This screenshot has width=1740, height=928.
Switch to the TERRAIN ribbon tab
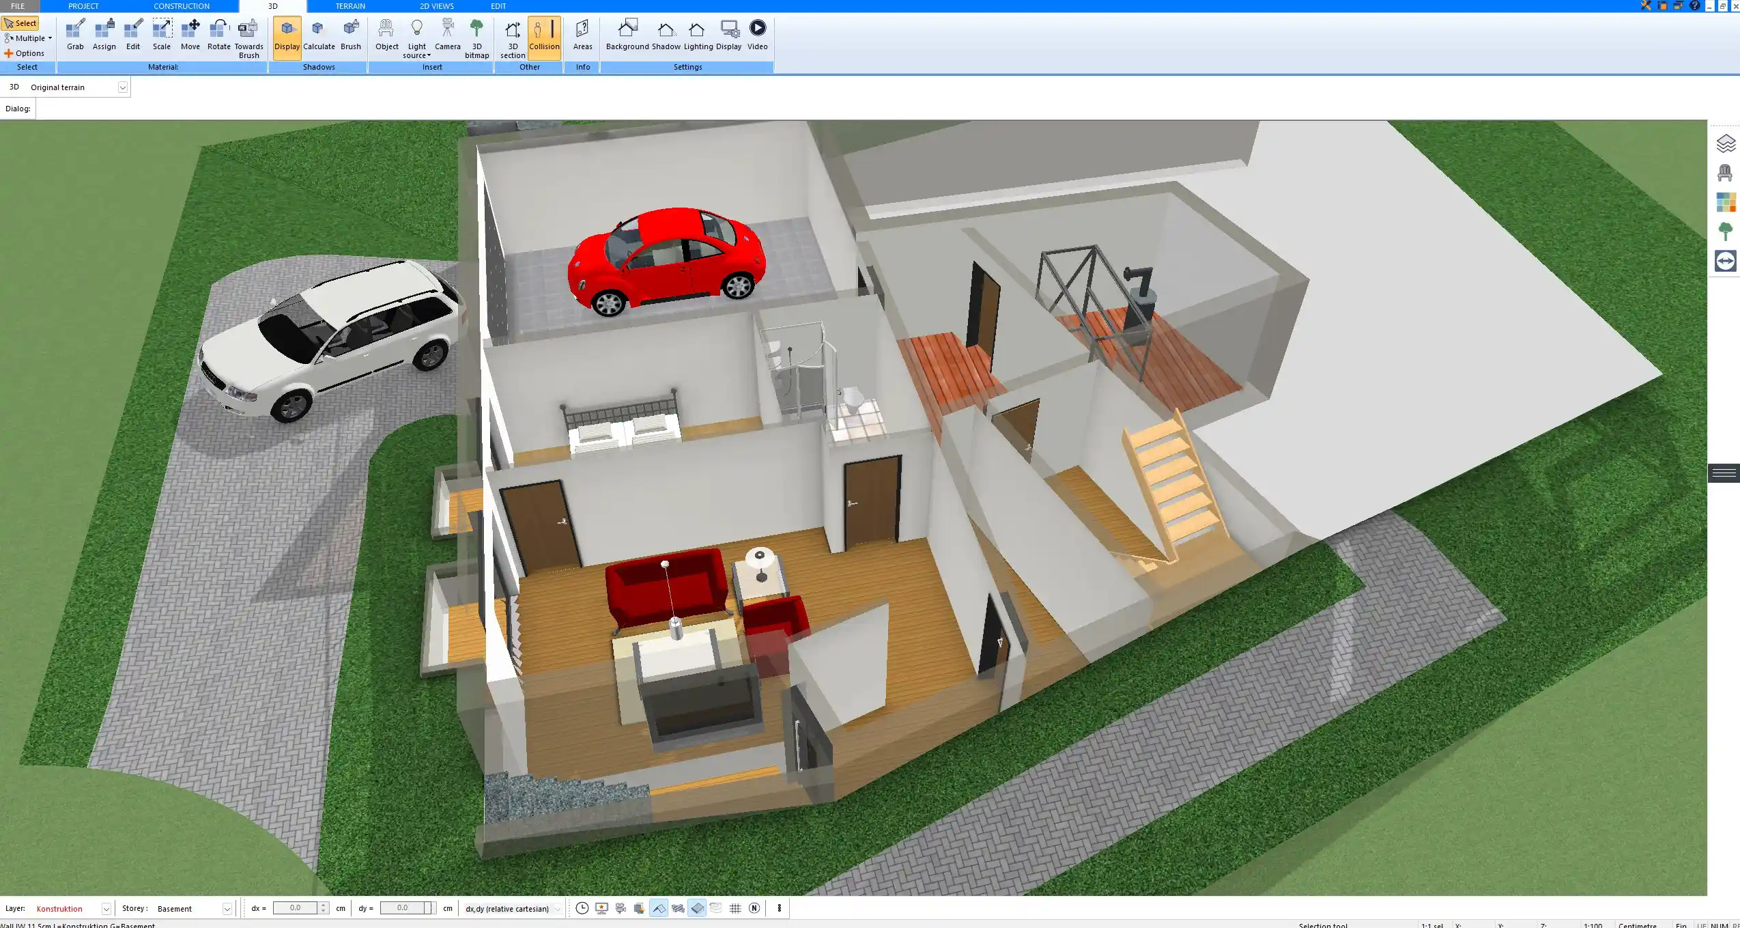coord(350,5)
